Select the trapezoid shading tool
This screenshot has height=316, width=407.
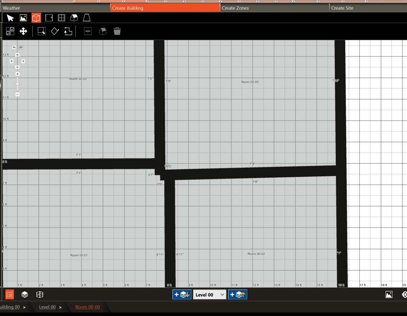click(87, 18)
